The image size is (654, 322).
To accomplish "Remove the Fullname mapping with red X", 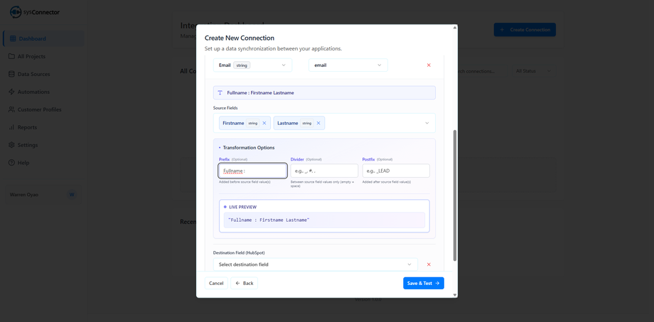I will (x=429, y=264).
